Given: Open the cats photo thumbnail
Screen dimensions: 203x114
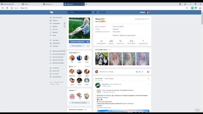Looking at the screenshot, I should [102, 59].
